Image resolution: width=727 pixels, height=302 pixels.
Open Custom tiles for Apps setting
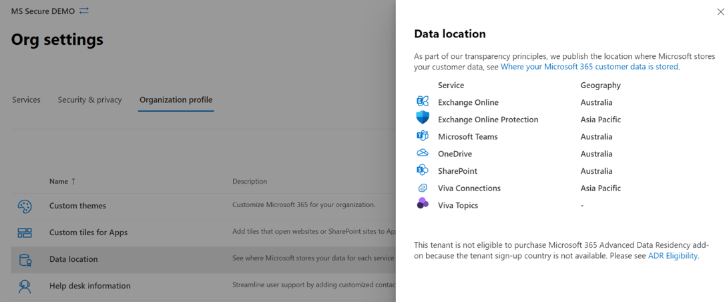88,233
